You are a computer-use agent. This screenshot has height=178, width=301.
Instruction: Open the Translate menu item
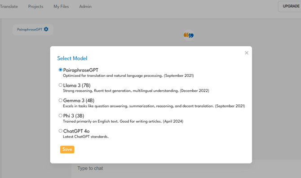9,7
